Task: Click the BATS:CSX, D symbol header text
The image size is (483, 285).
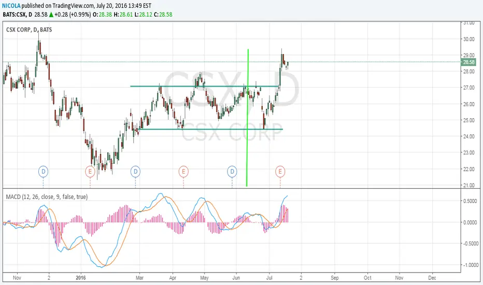Action: (x=17, y=15)
